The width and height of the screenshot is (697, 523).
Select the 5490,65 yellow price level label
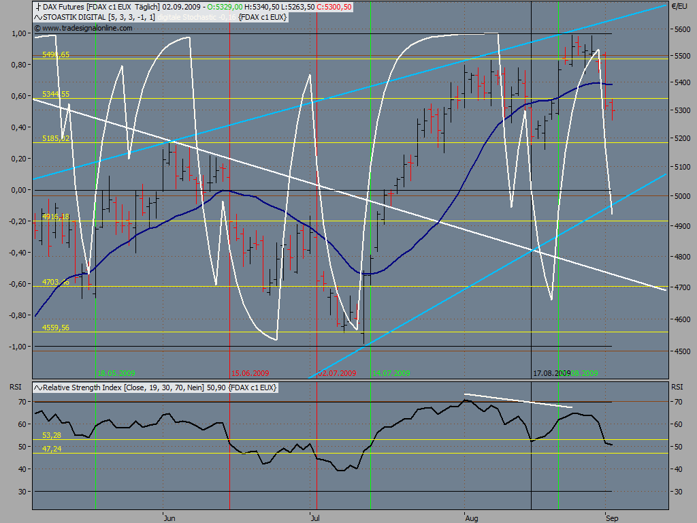click(x=56, y=54)
